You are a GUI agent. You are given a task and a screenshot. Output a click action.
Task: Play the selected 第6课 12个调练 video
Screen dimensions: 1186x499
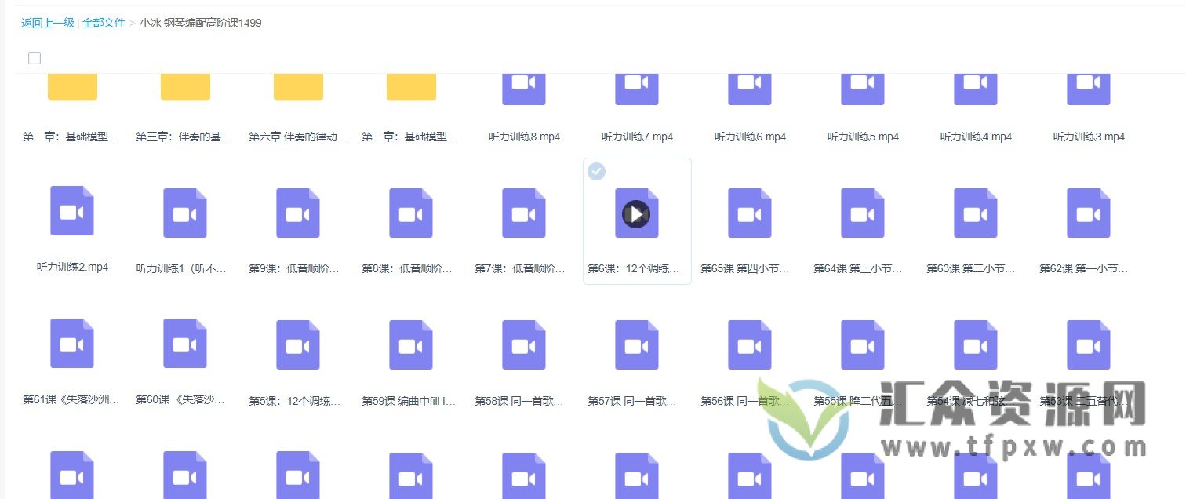click(636, 213)
